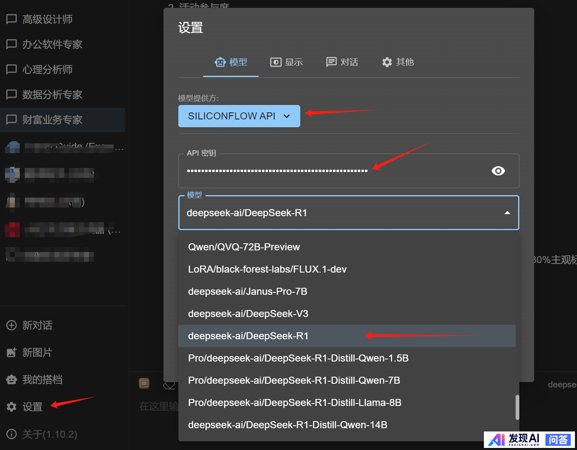Screen dimensions: 577x450
Task: Pick Pro/deepseek-ai/DeepSeek-R1-Distill-Qwen-1.5B option
Action: 347,358
